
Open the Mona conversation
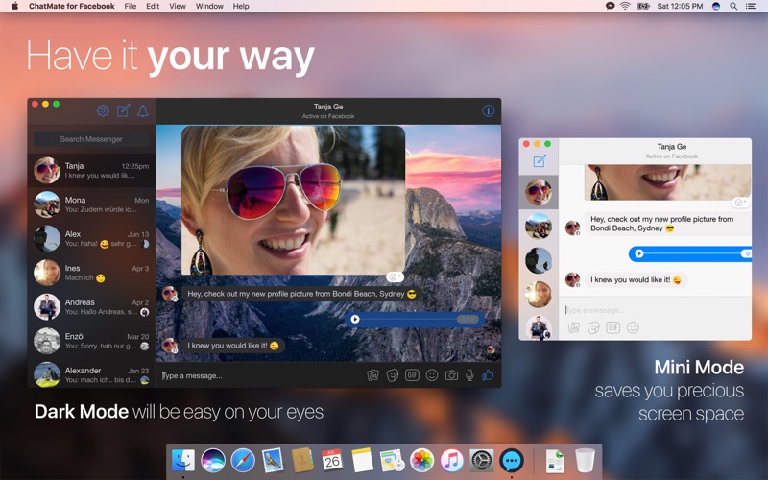tap(91, 204)
